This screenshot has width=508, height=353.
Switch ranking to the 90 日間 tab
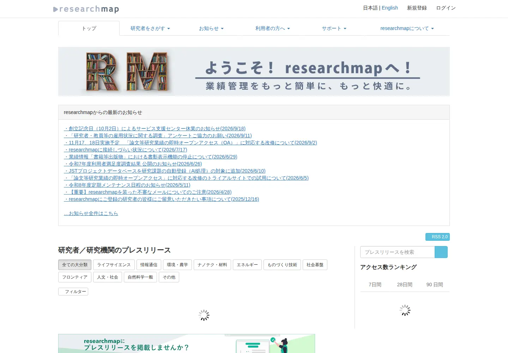[x=435, y=285]
